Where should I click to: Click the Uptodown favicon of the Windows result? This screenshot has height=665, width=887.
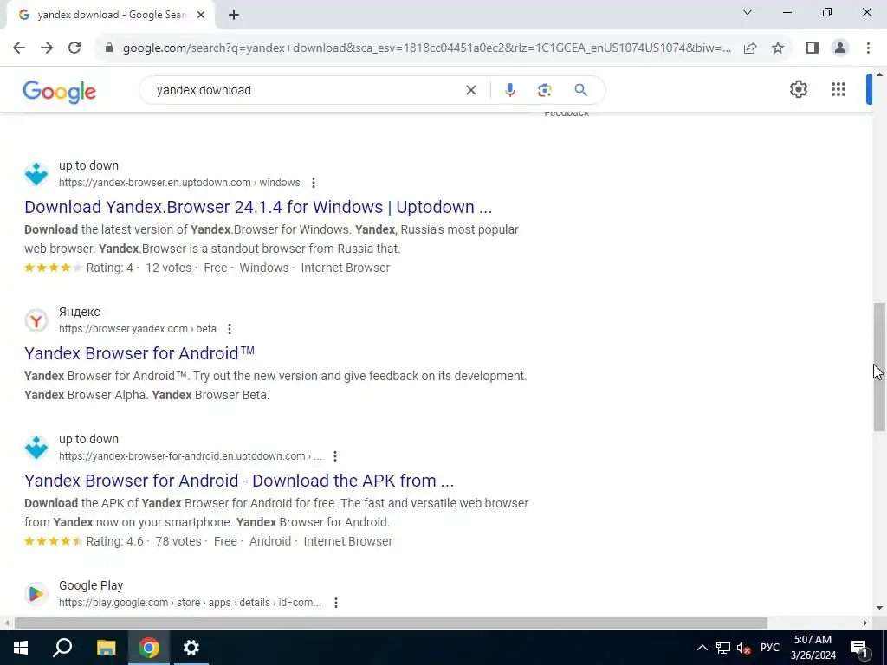point(36,173)
